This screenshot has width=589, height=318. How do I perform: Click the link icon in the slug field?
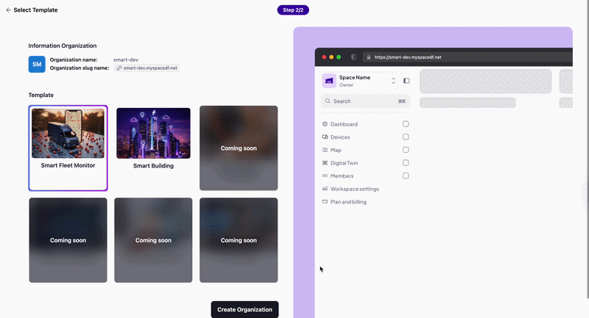tap(119, 68)
